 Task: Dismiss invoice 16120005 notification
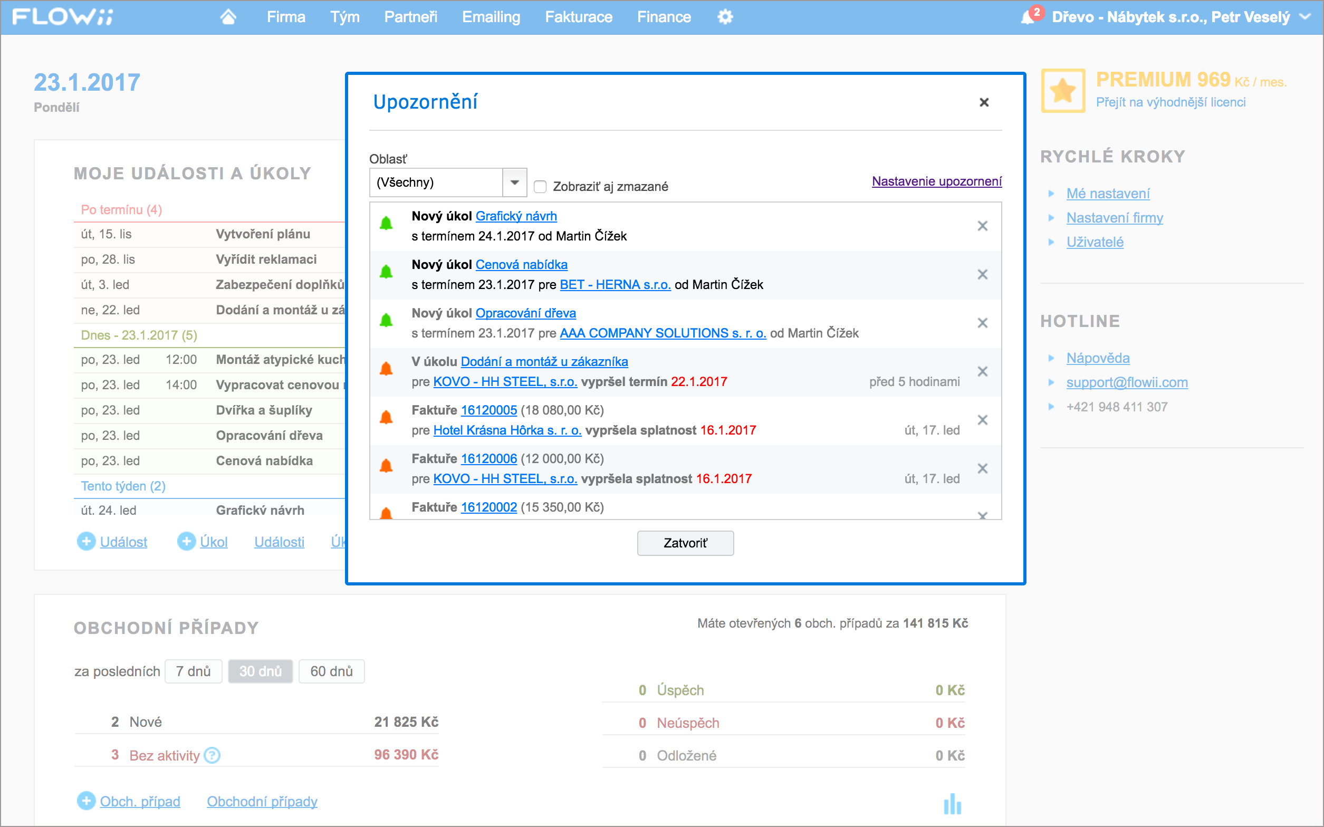[x=982, y=420]
